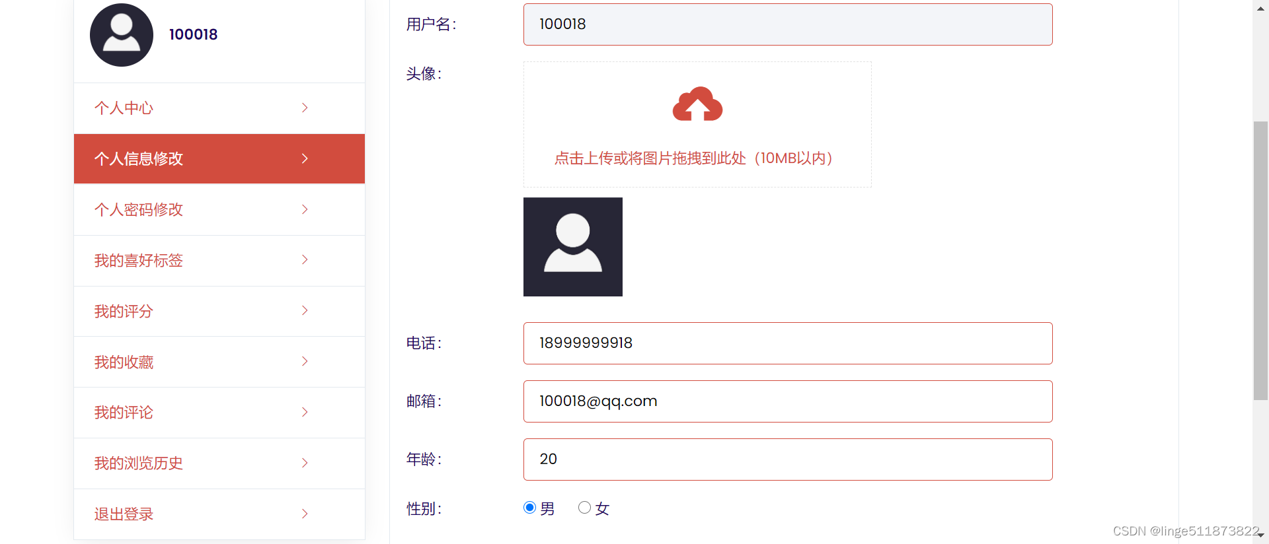View 我的浏览历史 section
Viewport: 1269px width, 544px height.
pyautogui.click(x=219, y=464)
